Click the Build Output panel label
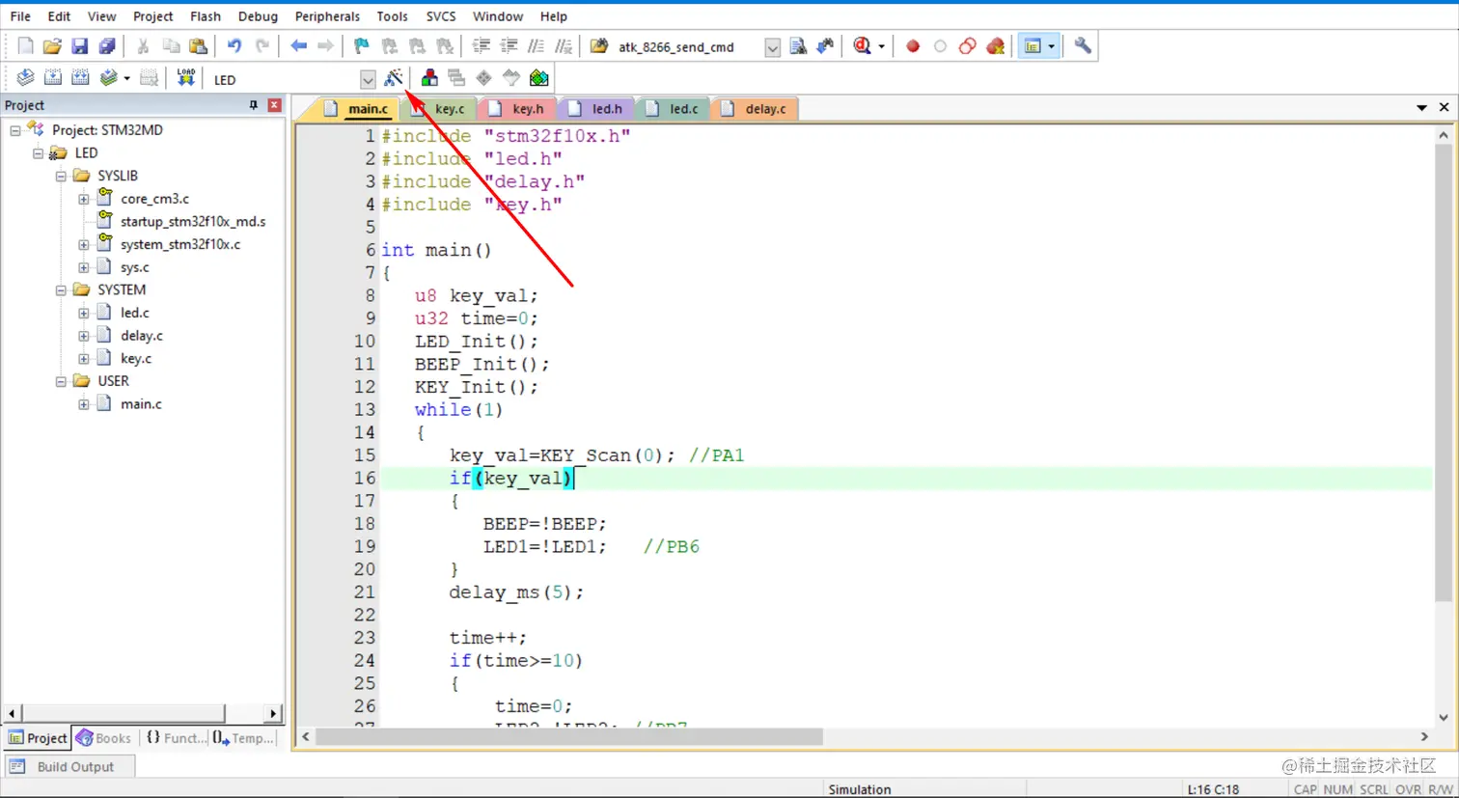The width and height of the screenshot is (1459, 798). click(x=75, y=767)
